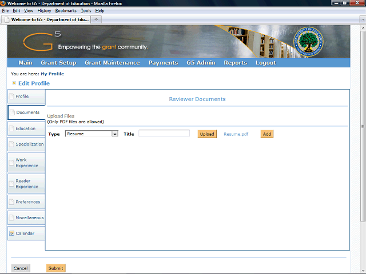
Task: Open Grant Maintenance navigation item
Action: tap(112, 63)
